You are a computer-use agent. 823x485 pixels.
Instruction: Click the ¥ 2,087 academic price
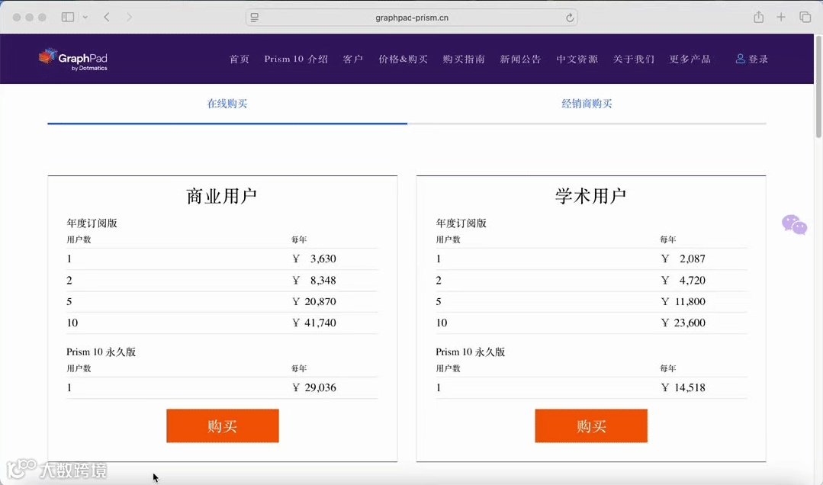[x=683, y=259]
